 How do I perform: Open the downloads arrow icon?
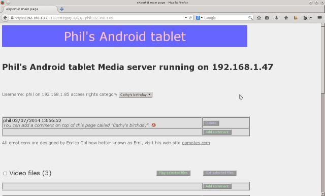(x=276, y=18)
